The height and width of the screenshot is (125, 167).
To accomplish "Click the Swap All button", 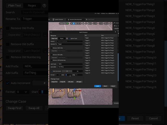I will [63, 82].
